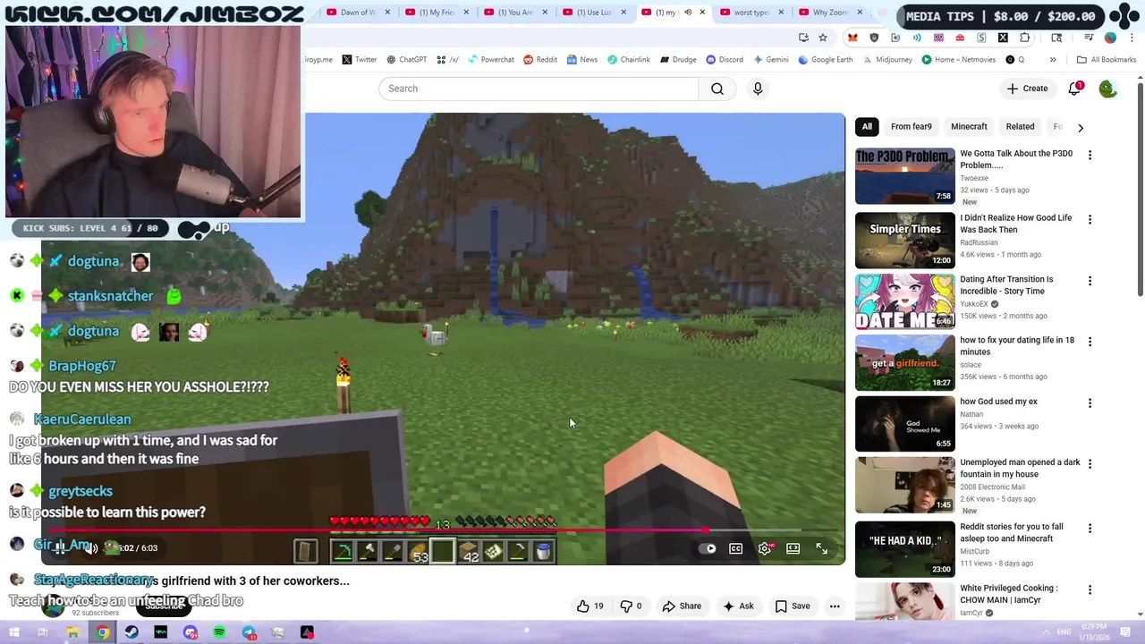Select the 'Minecraft' filter chip
1145x644 pixels.
coord(969,127)
